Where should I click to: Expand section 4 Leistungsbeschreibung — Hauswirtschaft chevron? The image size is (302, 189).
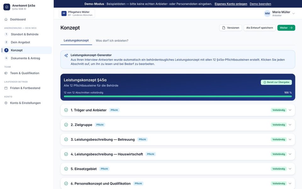[x=290, y=154]
